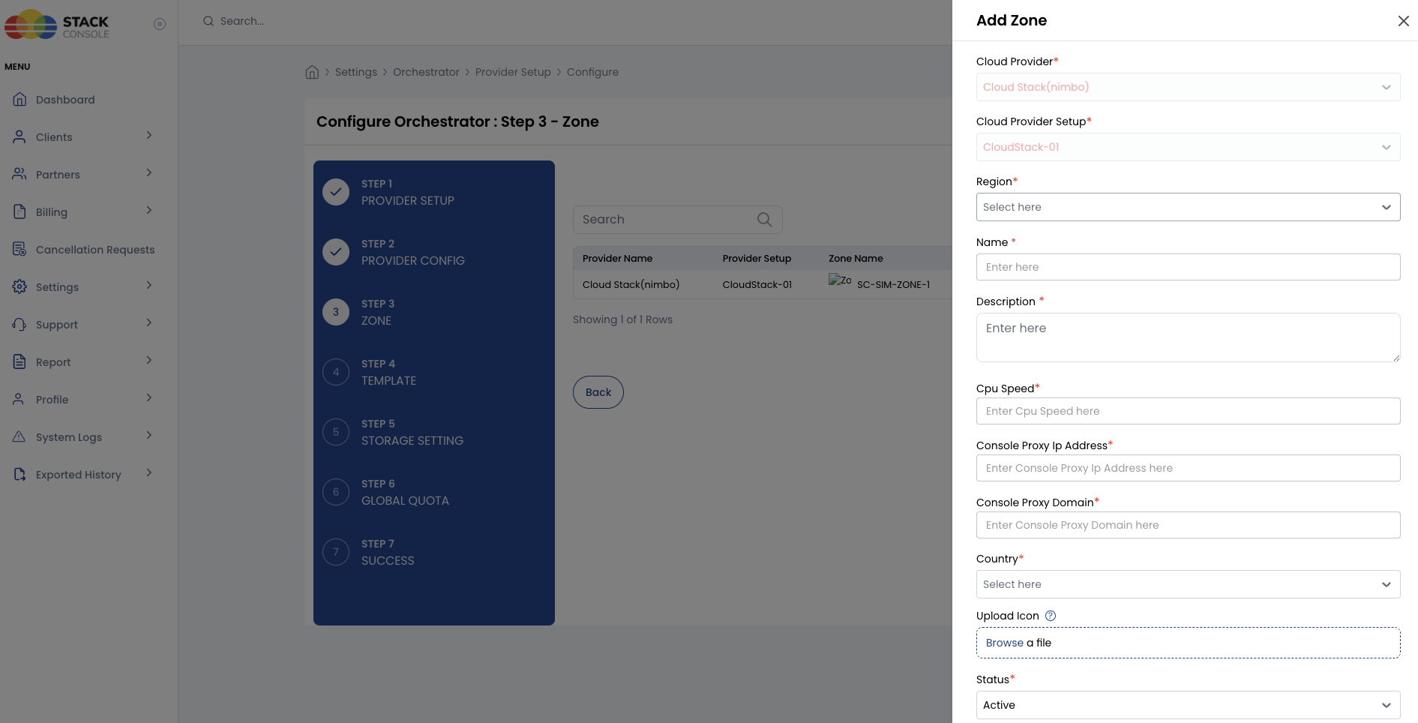Expand the Support menu chevron

click(148, 323)
